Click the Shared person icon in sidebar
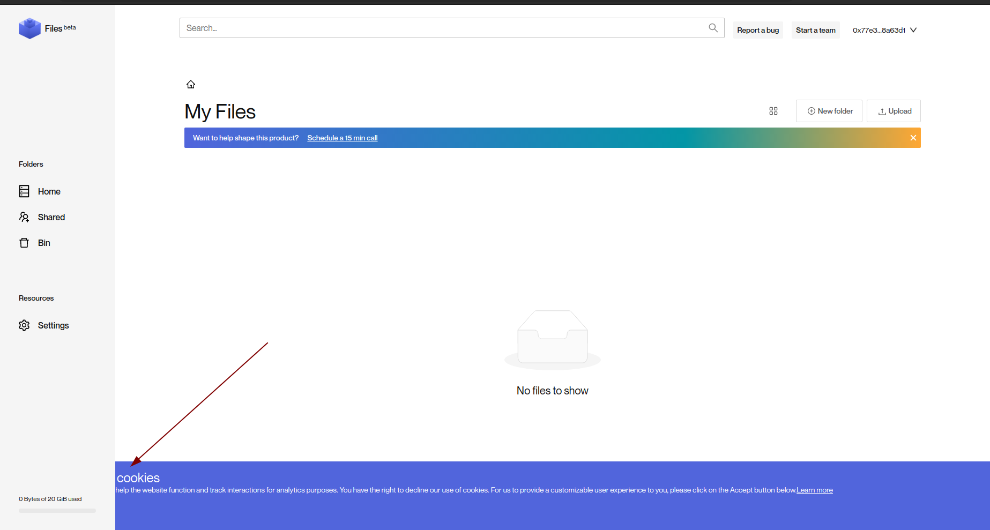This screenshot has height=530, width=990. point(24,217)
